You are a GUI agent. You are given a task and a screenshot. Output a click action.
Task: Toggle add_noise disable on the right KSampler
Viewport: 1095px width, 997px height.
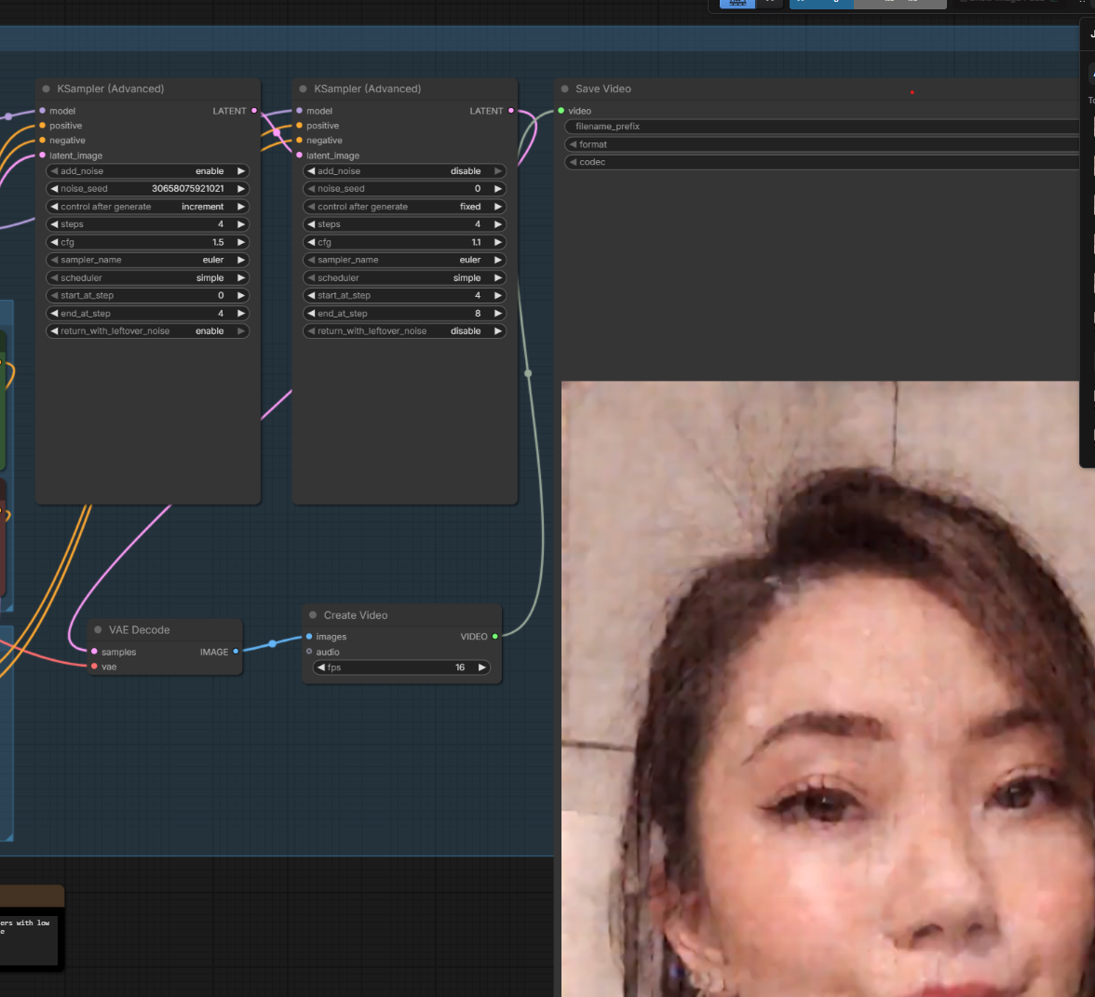(404, 171)
